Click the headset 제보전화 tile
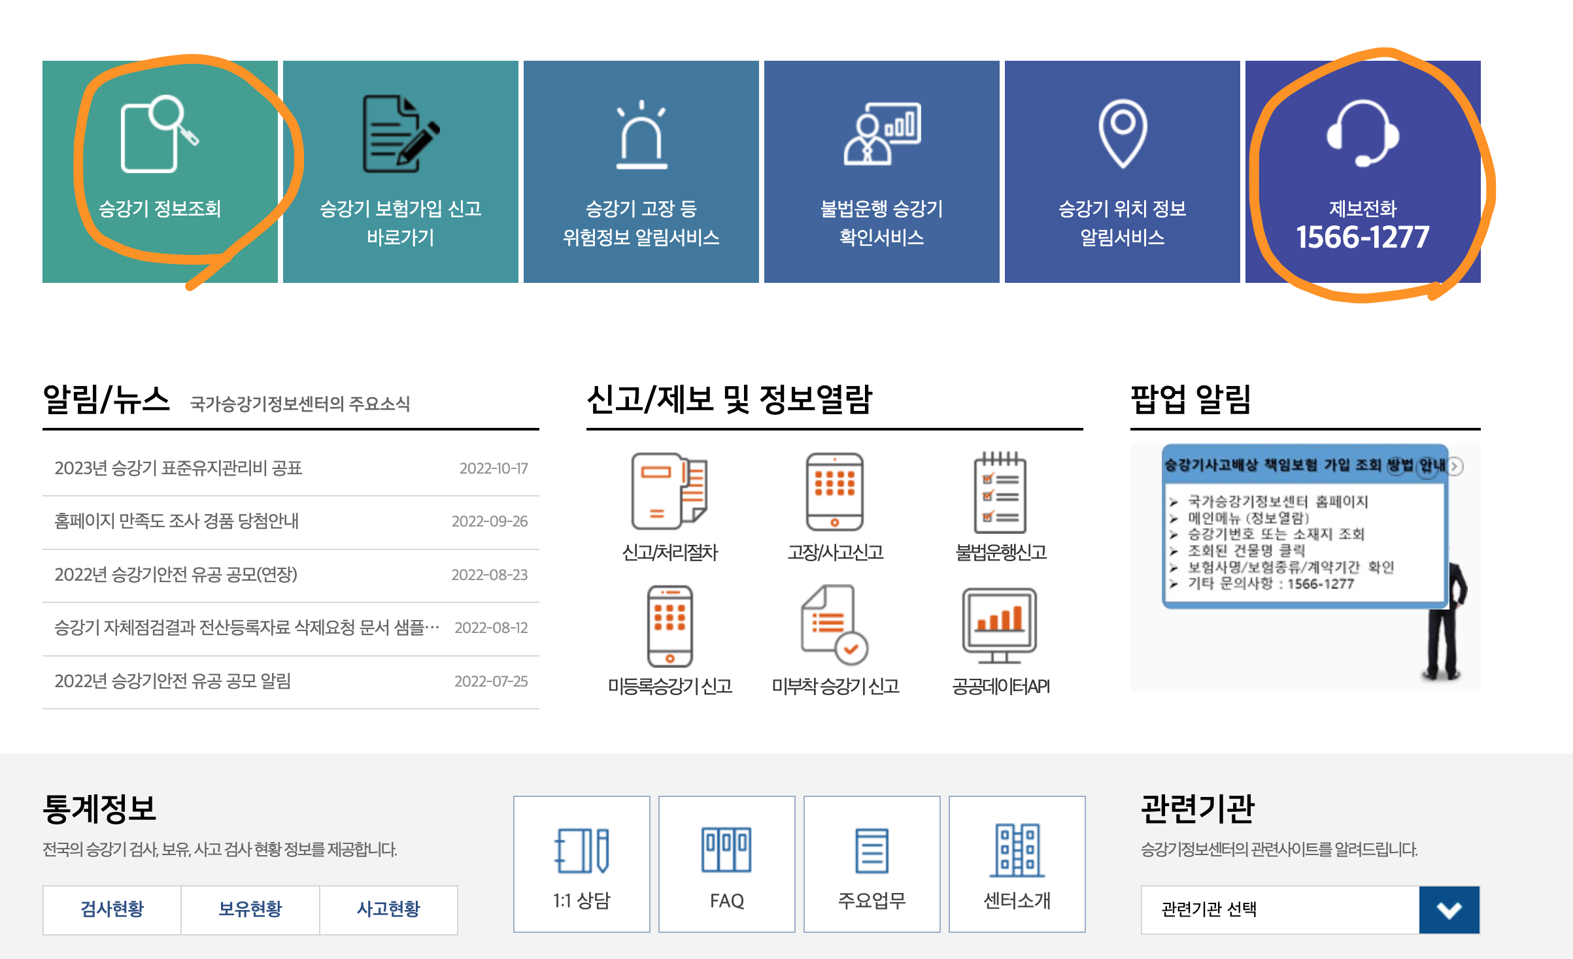Viewport: 1573px width, 959px height. tap(1362, 134)
